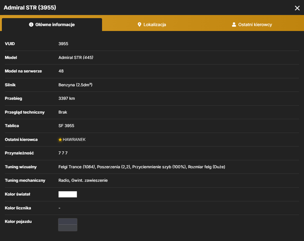
Task: Open the Główne informacje tab
Action: [x=52, y=25]
